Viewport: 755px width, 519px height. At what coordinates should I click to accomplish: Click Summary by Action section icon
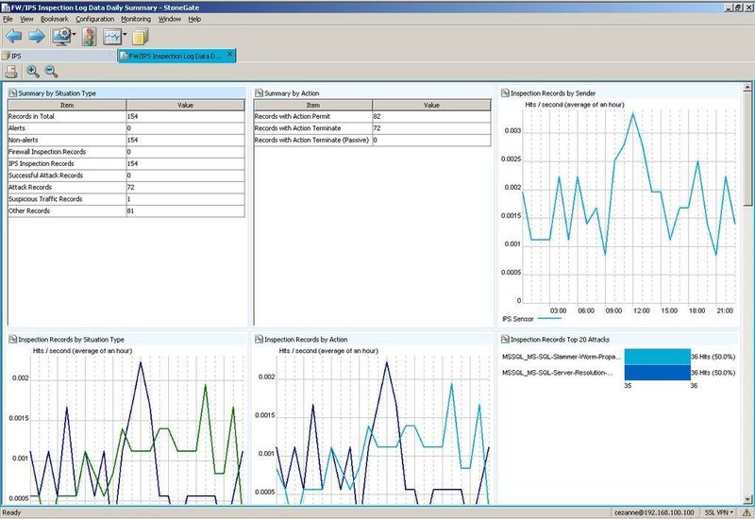coord(259,92)
